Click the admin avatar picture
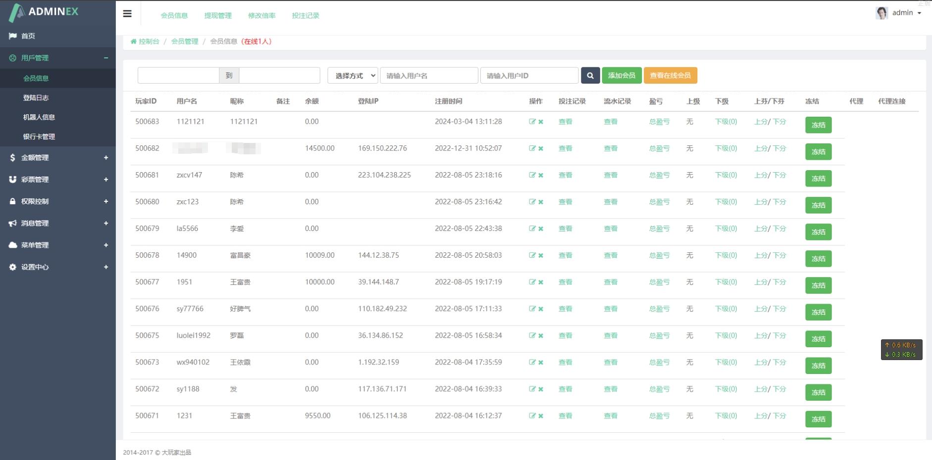This screenshot has height=460, width=932. click(881, 13)
